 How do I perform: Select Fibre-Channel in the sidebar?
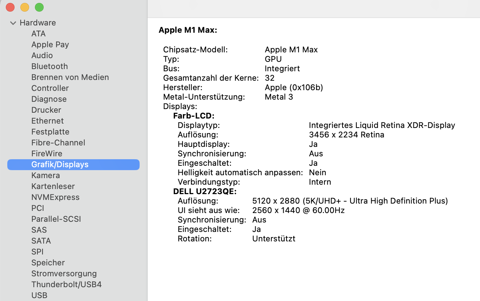(x=58, y=143)
